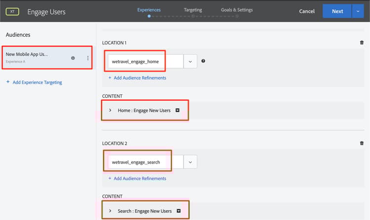The width and height of the screenshot is (370, 220).
Task: Click the Next button
Action: 337,11
